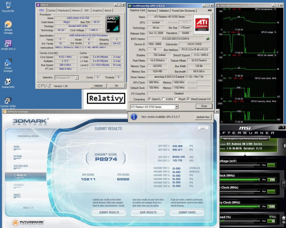This screenshot has width=286, height=228.
Task: Select the CPU tab in CPU-Z
Action: (x=42, y=10)
